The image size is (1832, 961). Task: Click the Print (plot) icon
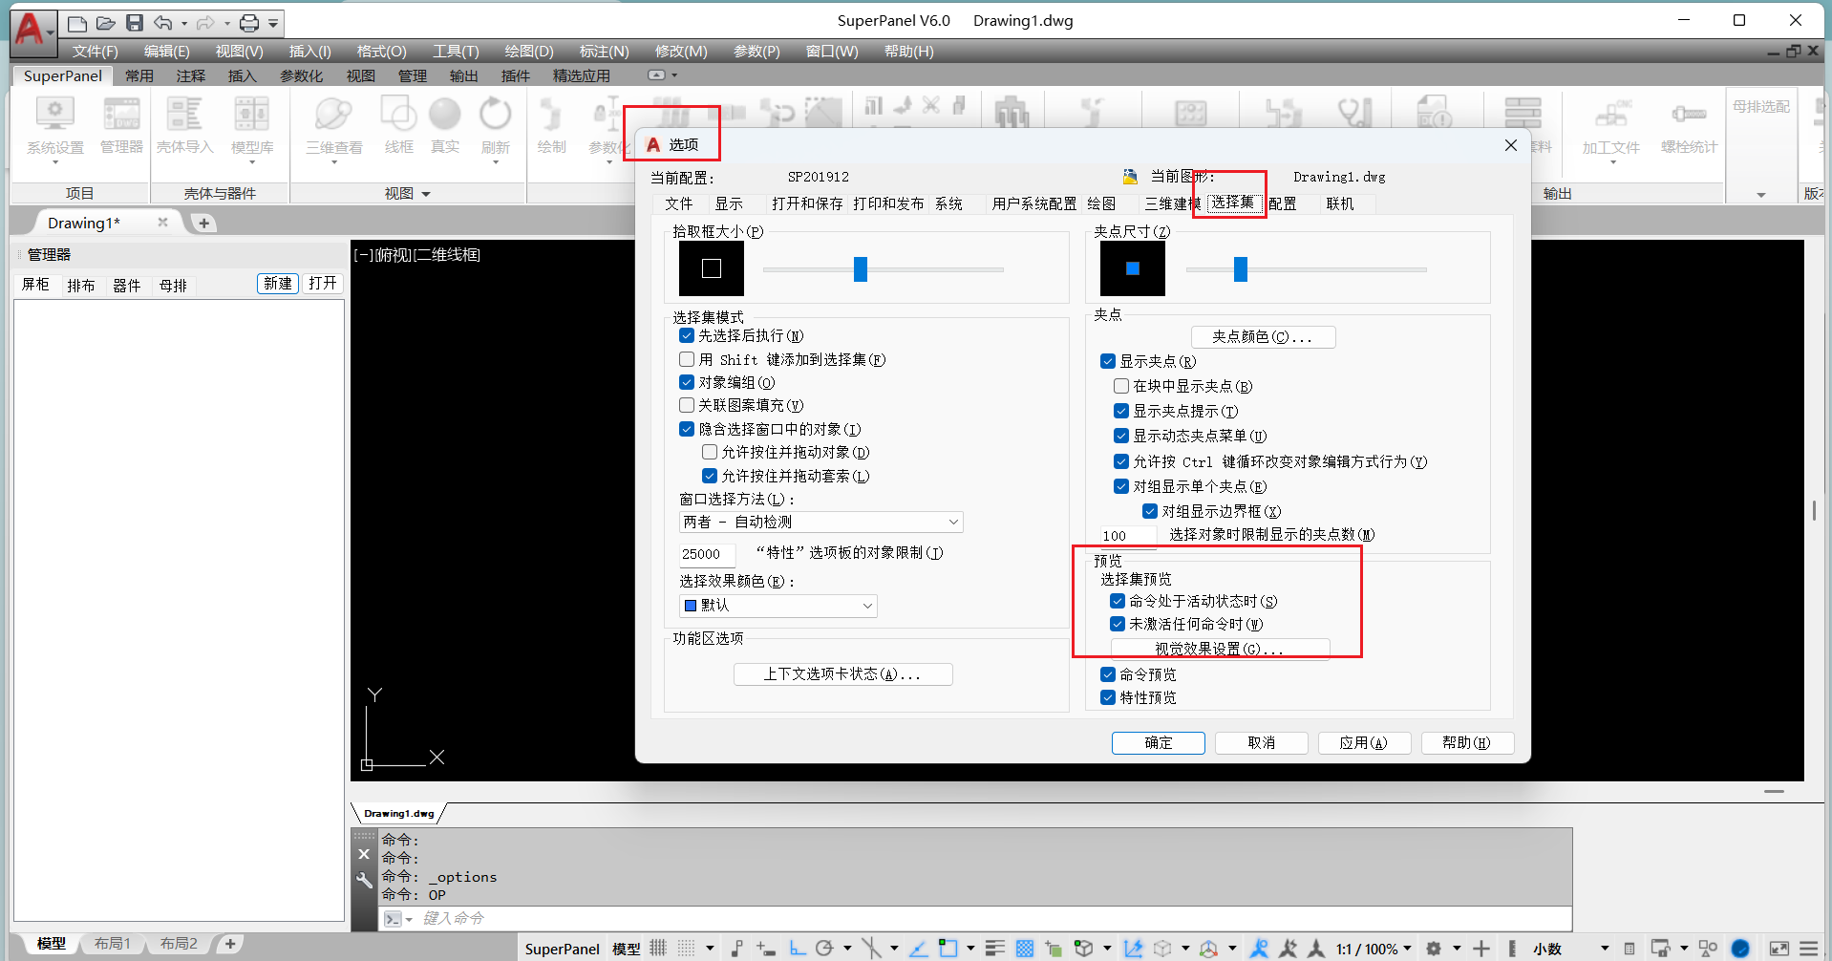[x=249, y=23]
